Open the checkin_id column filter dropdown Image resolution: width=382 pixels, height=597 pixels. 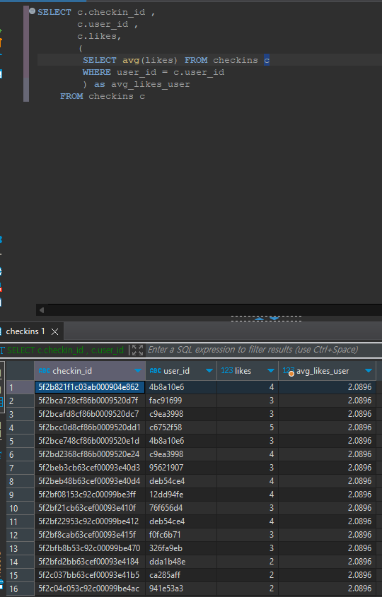(138, 371)
